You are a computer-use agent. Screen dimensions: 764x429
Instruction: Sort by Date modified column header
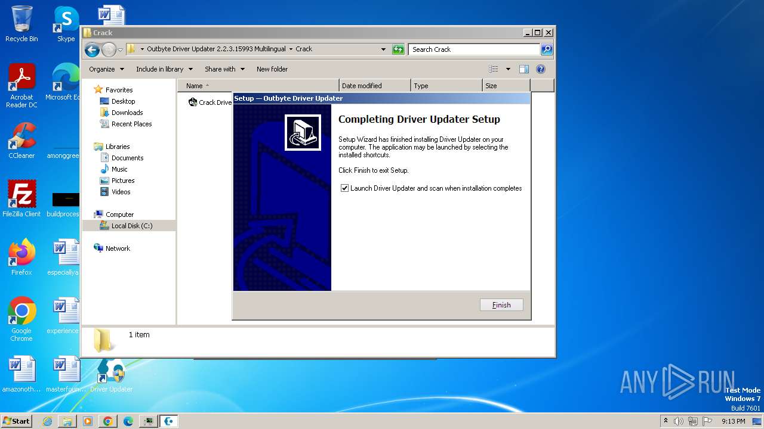375,86
